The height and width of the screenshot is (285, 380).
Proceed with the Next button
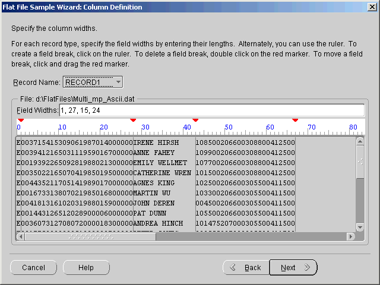point(293,268)
